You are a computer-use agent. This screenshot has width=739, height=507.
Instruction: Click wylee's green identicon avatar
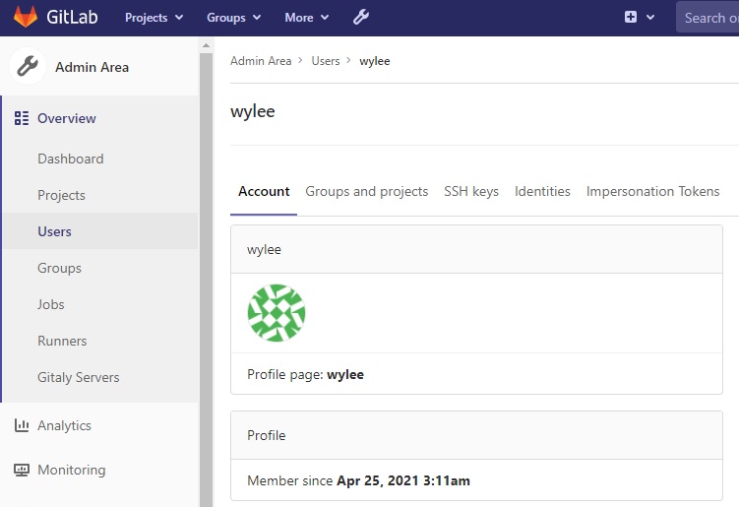pyautogui.click(x=277, y=313)
